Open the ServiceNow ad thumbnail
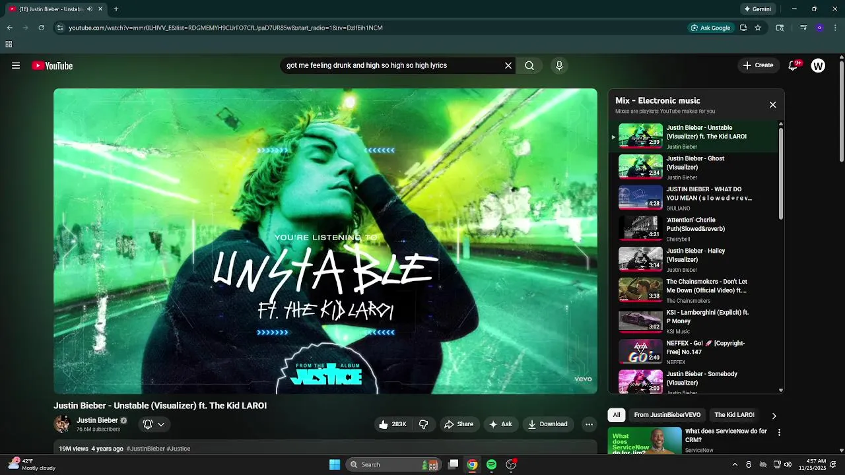This screenshot has height=475, width=845. 645,441
